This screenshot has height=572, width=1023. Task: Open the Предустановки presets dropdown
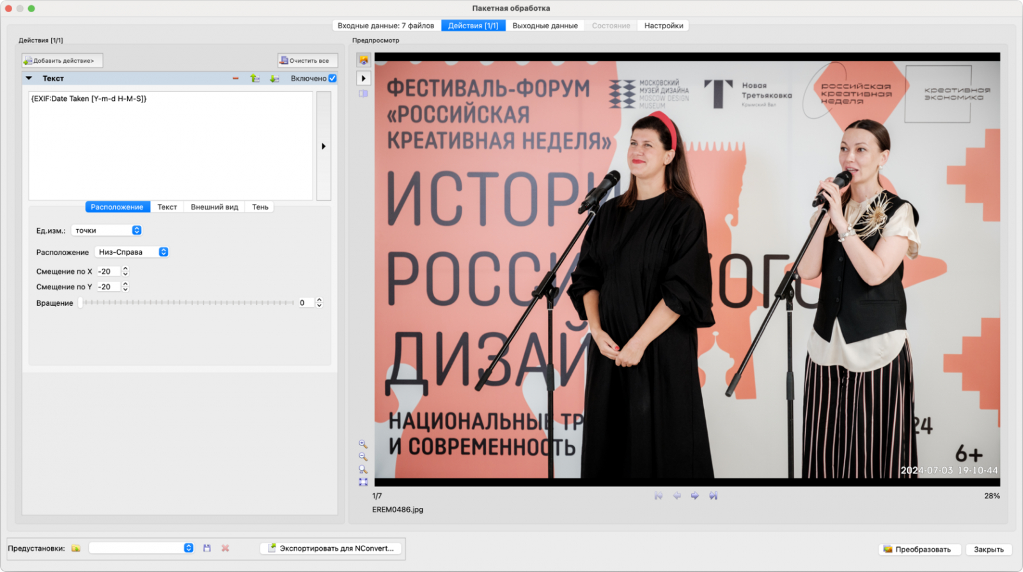[x=141, y=548]
